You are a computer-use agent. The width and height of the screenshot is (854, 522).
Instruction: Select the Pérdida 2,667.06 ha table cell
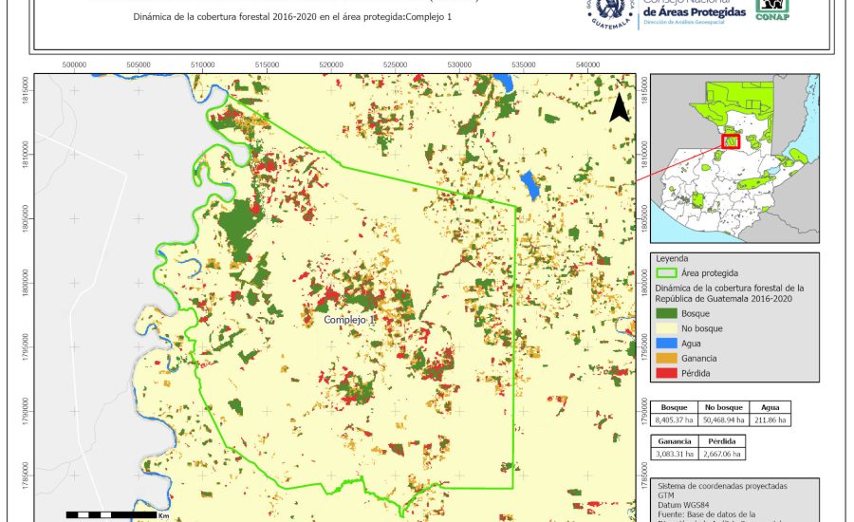click(723, 455)
